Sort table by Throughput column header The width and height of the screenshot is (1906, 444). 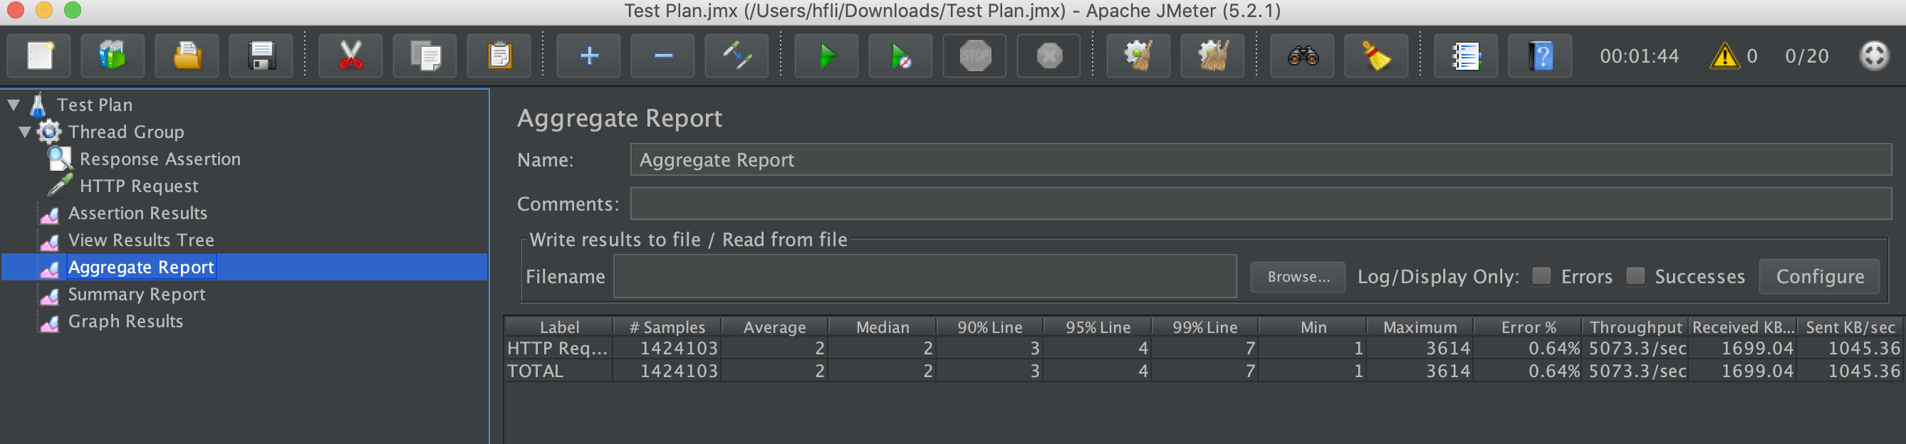click(x=1635, y=327)
